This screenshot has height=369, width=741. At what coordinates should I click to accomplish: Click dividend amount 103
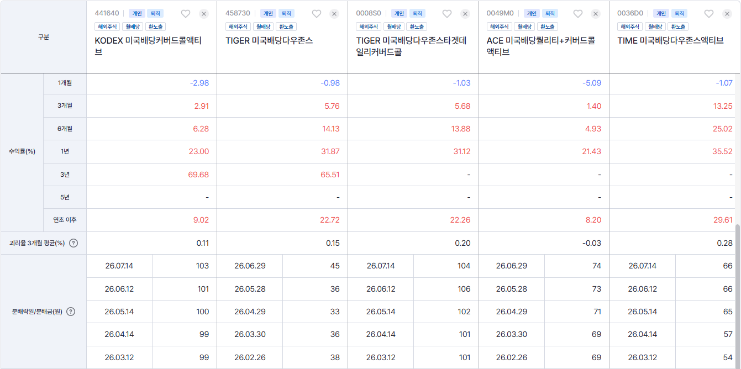tap(202, 266)
